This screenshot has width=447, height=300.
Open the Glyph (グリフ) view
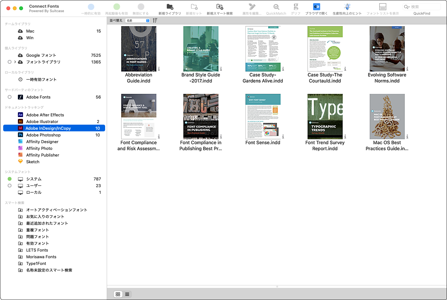[x=296, y=7]
